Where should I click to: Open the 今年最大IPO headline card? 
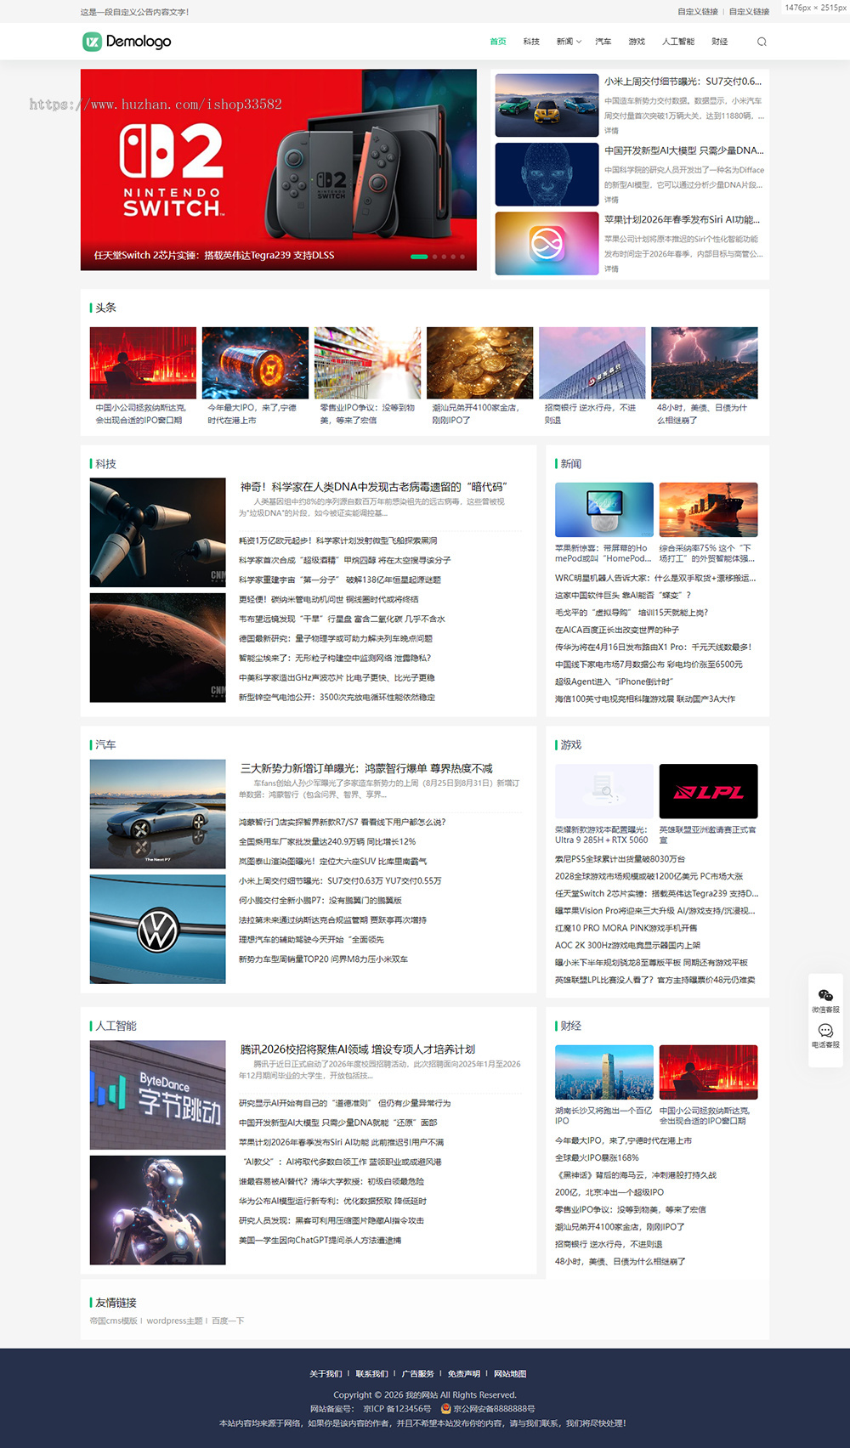tap(255, 376)
